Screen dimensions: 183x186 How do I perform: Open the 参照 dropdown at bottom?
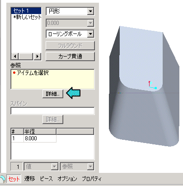[x=90, y=167]
